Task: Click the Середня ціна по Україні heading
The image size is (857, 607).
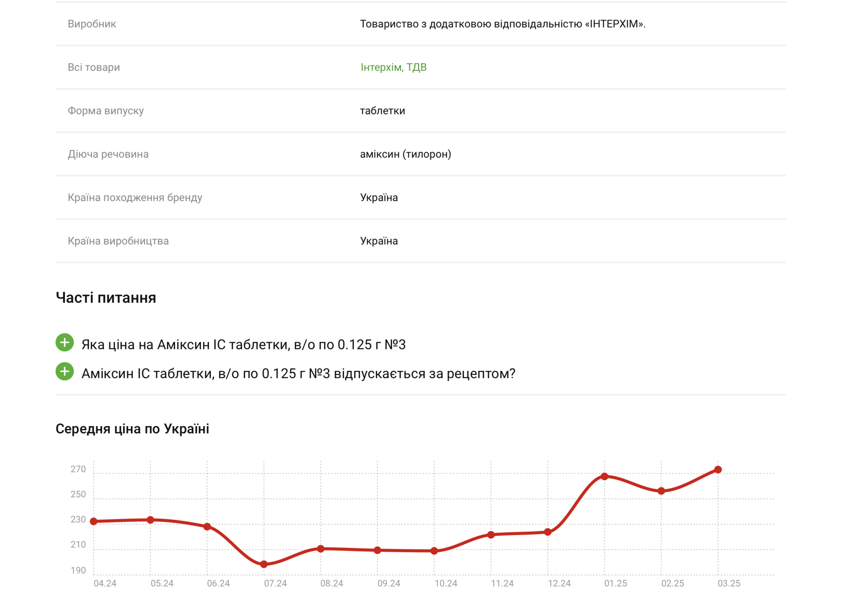Action: point(132,429)
